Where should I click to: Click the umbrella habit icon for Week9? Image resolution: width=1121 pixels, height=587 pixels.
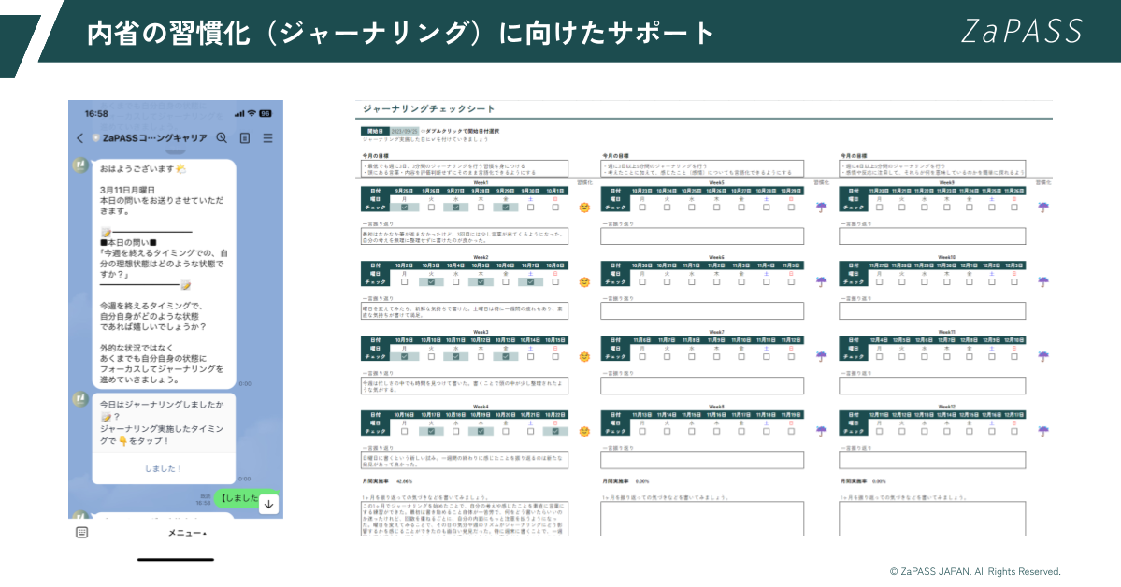click(x=1043, y=208)
